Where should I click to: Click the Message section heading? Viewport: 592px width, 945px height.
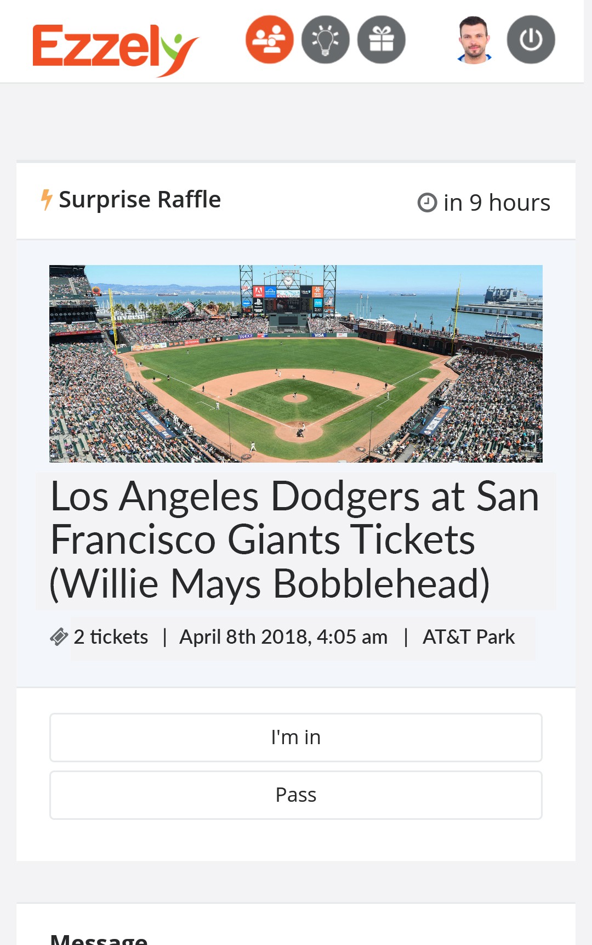click(99, 938)
